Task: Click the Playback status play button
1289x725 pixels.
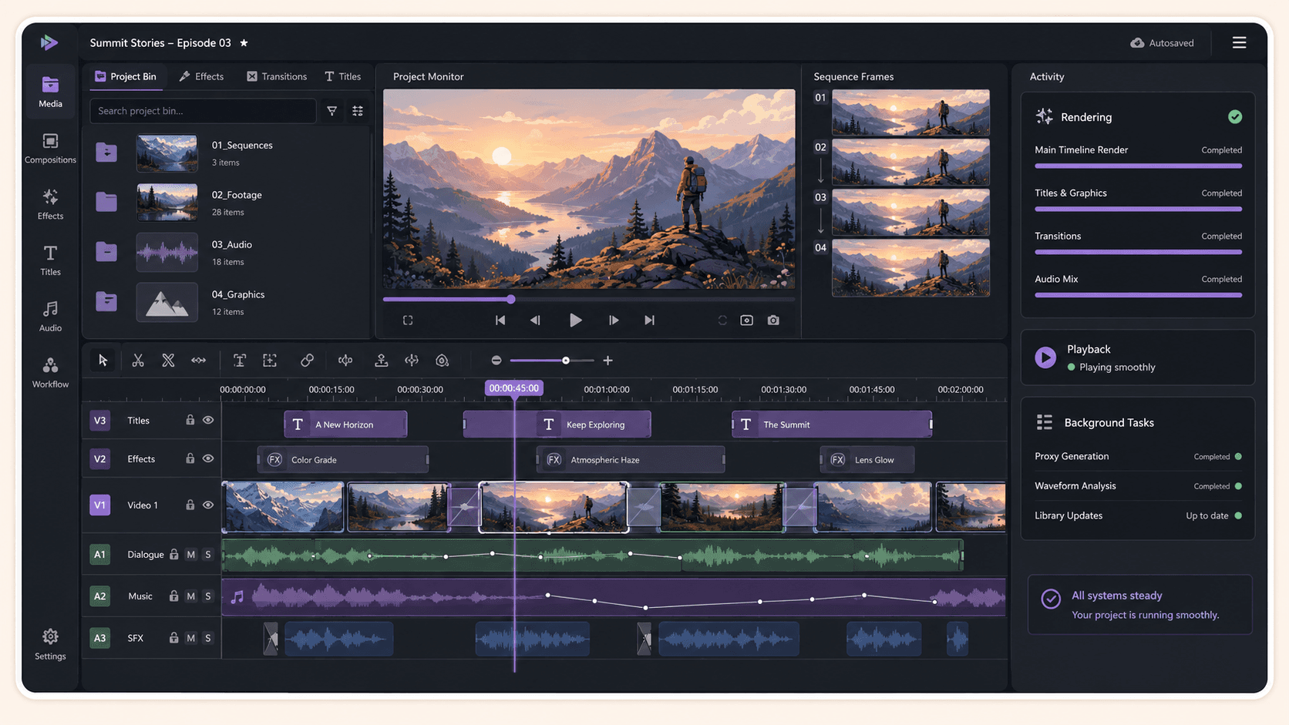Action: (1045, 357)
